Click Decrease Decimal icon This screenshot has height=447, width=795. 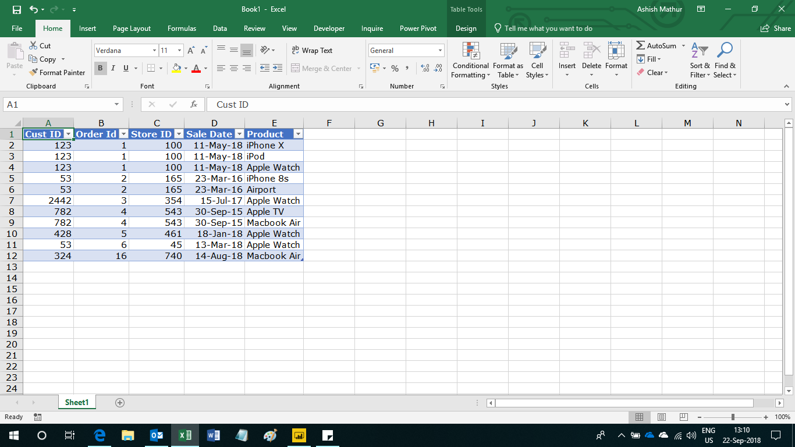pyautogui.click(x=438, y=69)
